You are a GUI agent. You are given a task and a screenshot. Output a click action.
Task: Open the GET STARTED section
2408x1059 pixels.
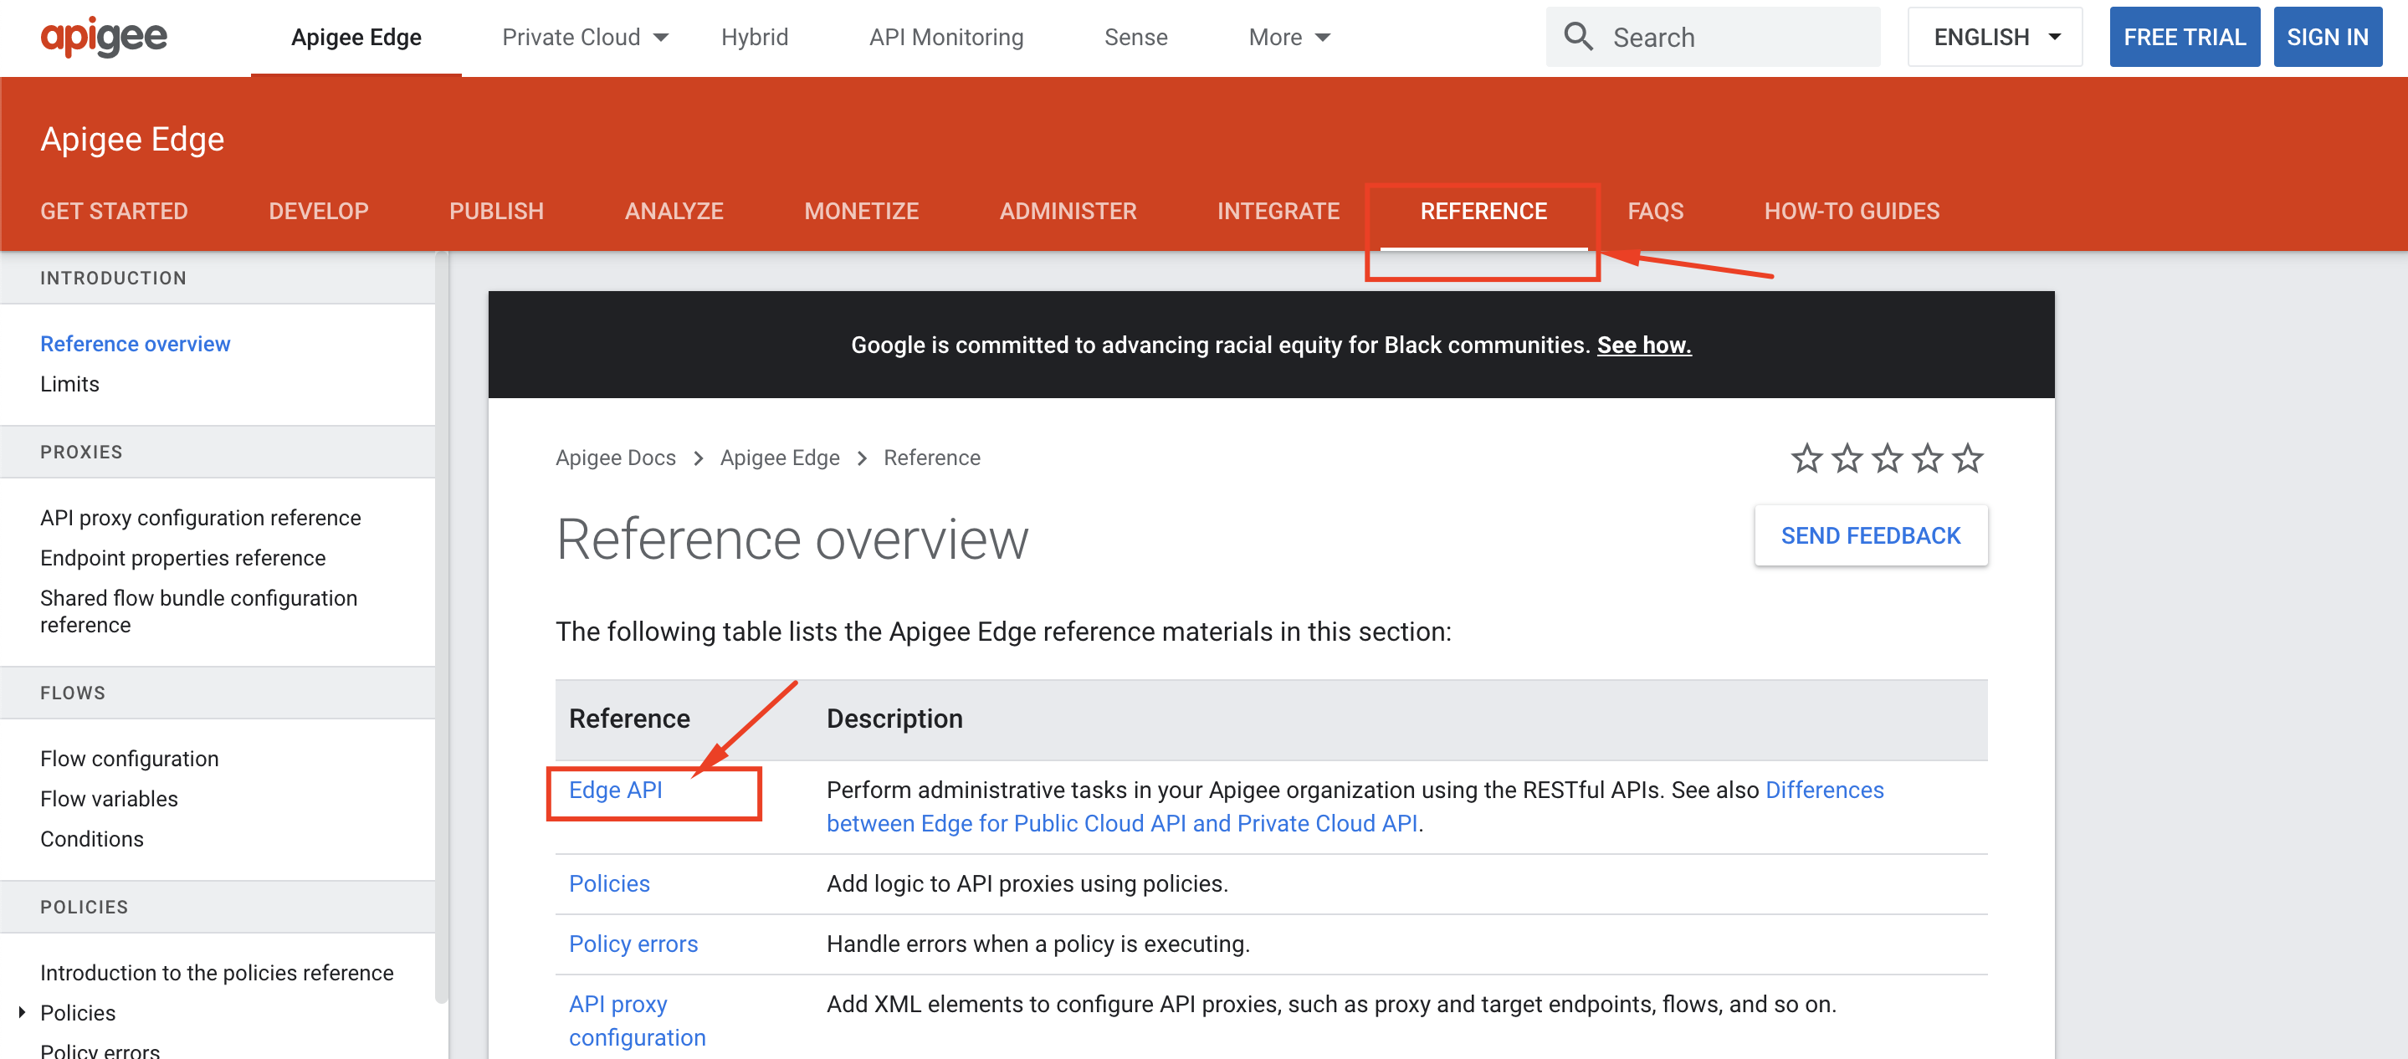pyautogui.click(x=114, y=212)
